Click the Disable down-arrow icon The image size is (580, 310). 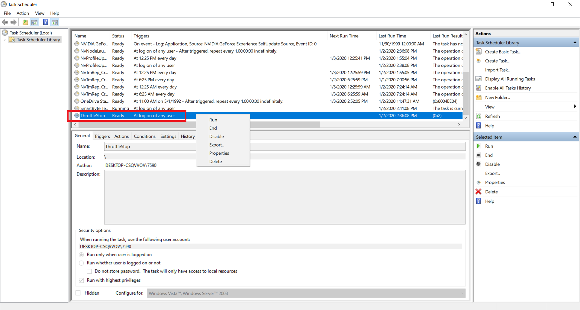(478, 164)
